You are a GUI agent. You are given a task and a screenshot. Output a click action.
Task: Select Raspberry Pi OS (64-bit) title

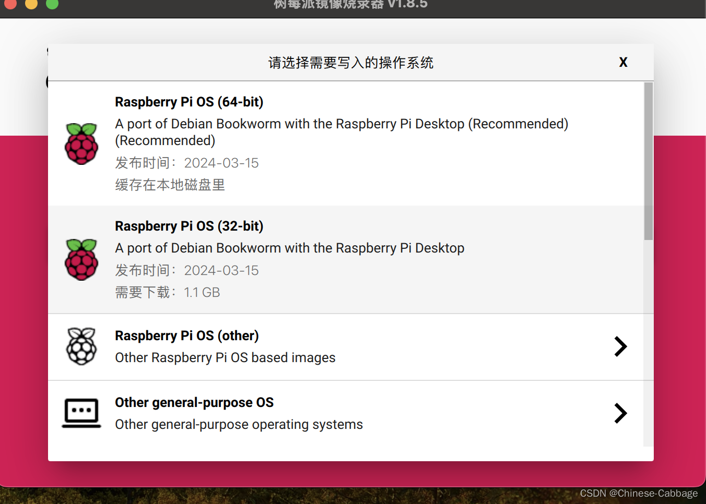[x=189, y=102]
